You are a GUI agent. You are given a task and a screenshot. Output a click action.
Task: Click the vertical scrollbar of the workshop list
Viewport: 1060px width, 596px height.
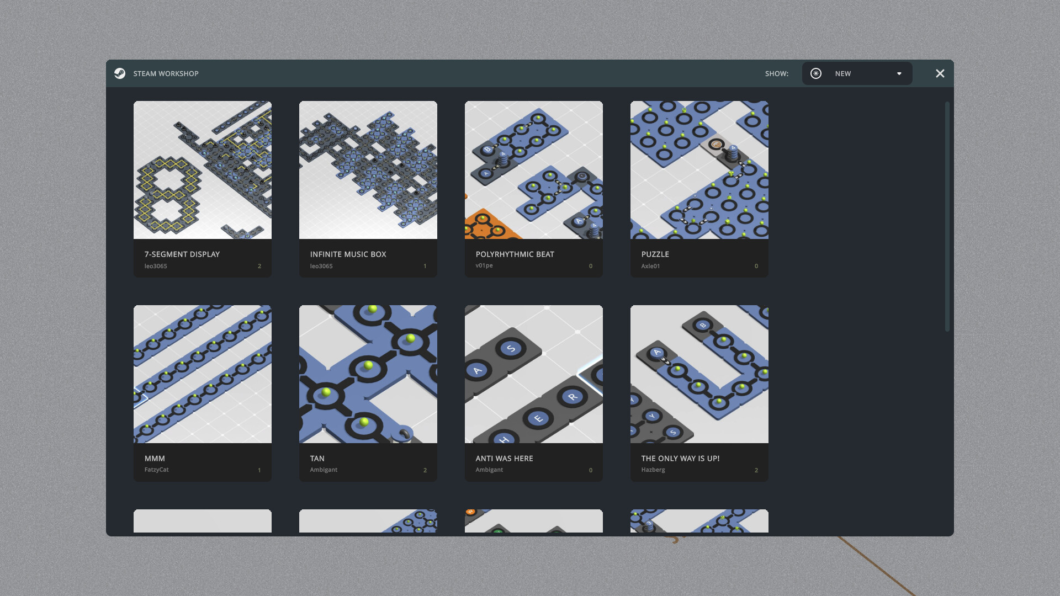[947, 216]
